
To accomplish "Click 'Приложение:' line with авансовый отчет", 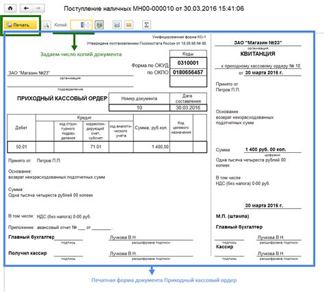I will click(x=61, y=227).
